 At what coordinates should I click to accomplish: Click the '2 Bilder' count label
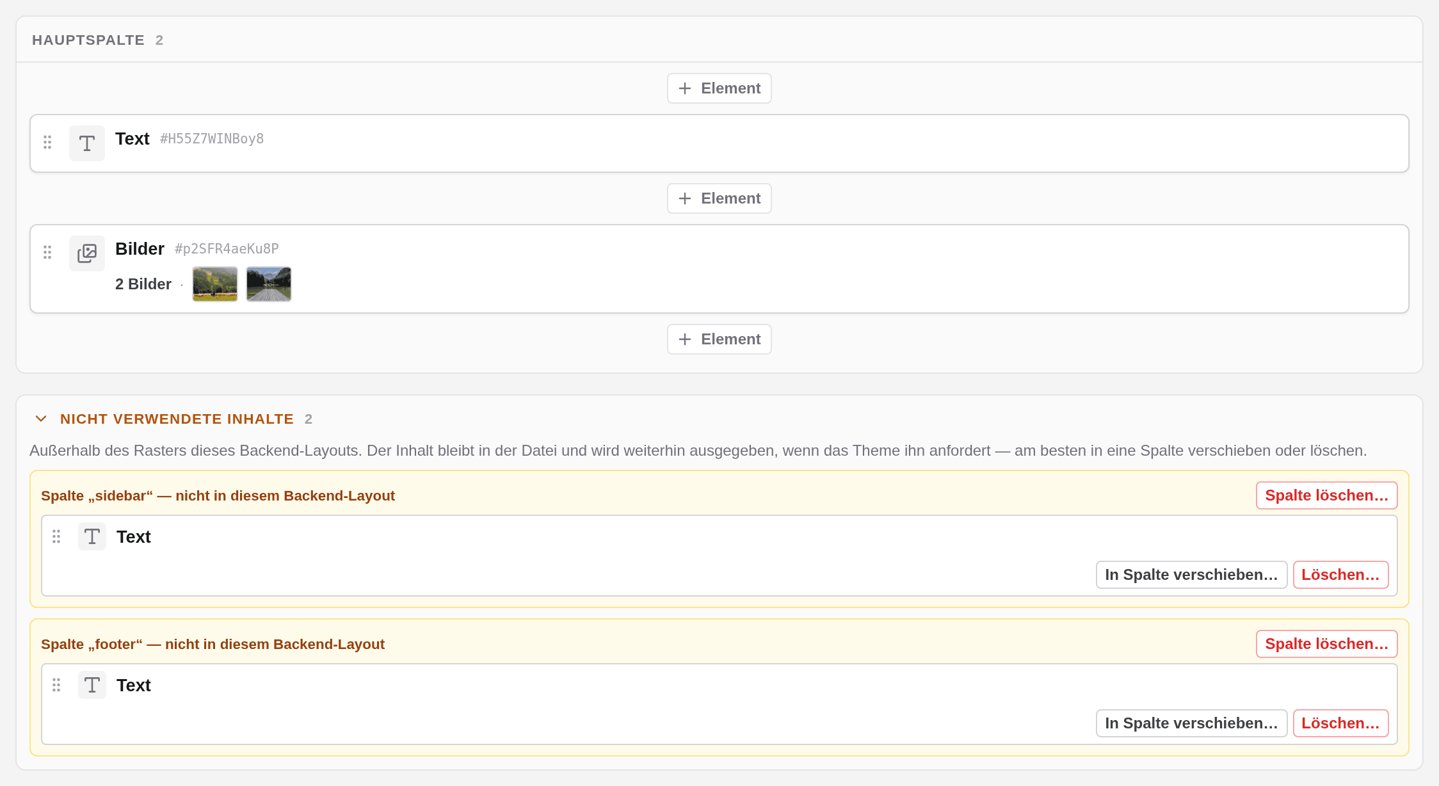[143, 284]
